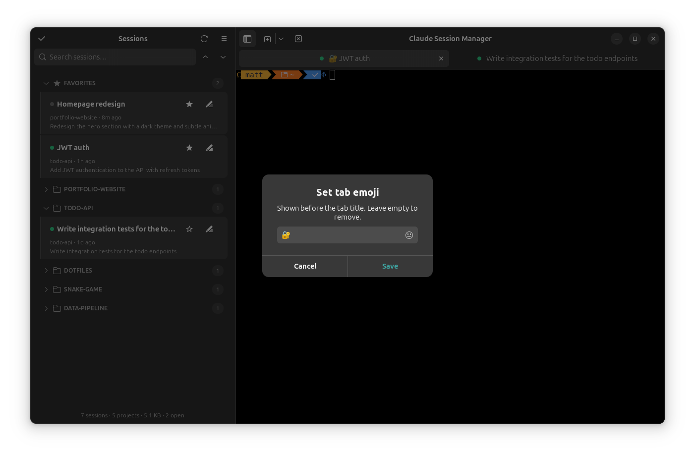695x457 pixels.
Task: Edit the Write integration tests session name
Action: [209, 229]
